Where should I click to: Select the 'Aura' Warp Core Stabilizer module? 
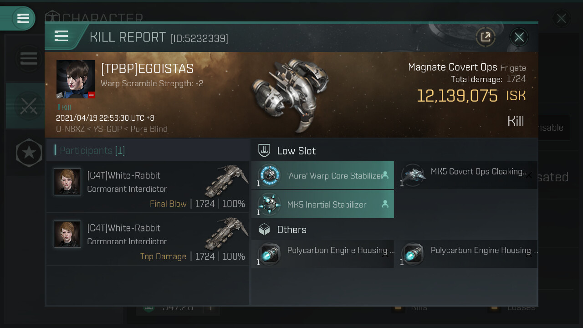coord(322,175)
